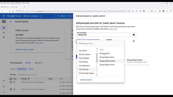
Task: Click the back arrow beside Bucket details
Action: coord(11,22)
